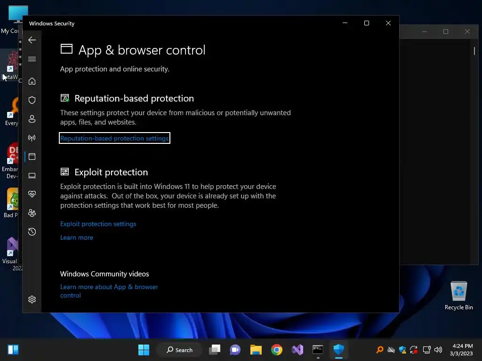This screenshot has height=361, width=482.
Task: Open Account protection person icon
Action: pos(32,119)
